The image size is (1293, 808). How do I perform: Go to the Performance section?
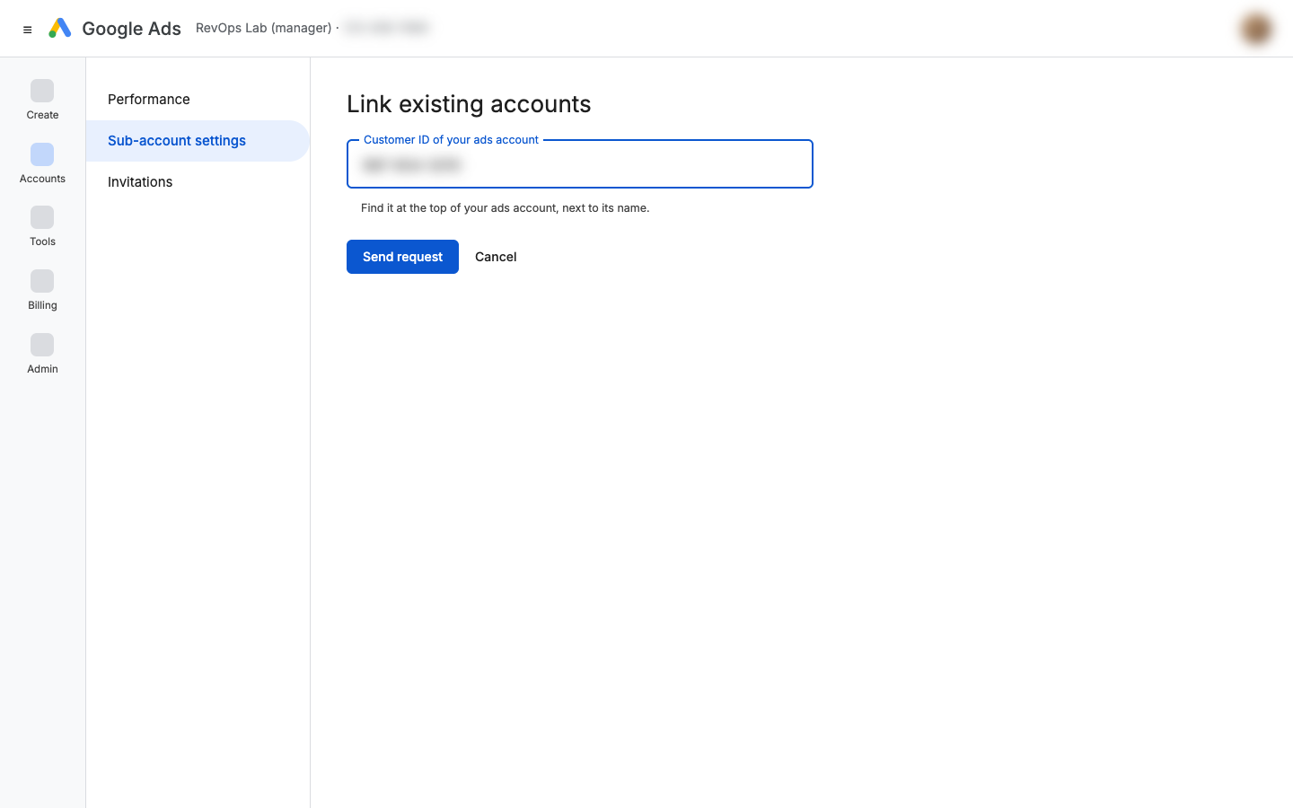coord(198,100)
